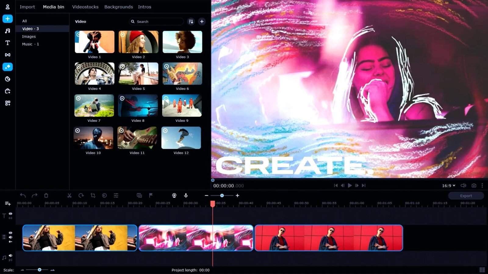Open the three-dot preview options menu
Viewport: 488px width, 274px height.
pyautogui.click(x=482, y=185)
